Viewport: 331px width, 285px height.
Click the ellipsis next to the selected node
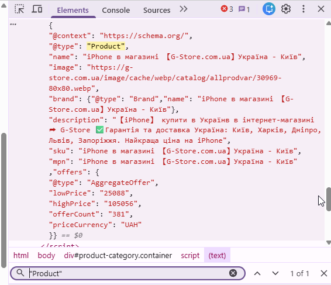[x=13, y=25]
